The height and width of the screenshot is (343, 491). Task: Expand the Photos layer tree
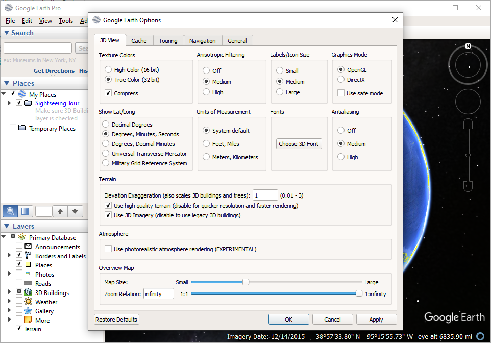(x=9, y=274)
